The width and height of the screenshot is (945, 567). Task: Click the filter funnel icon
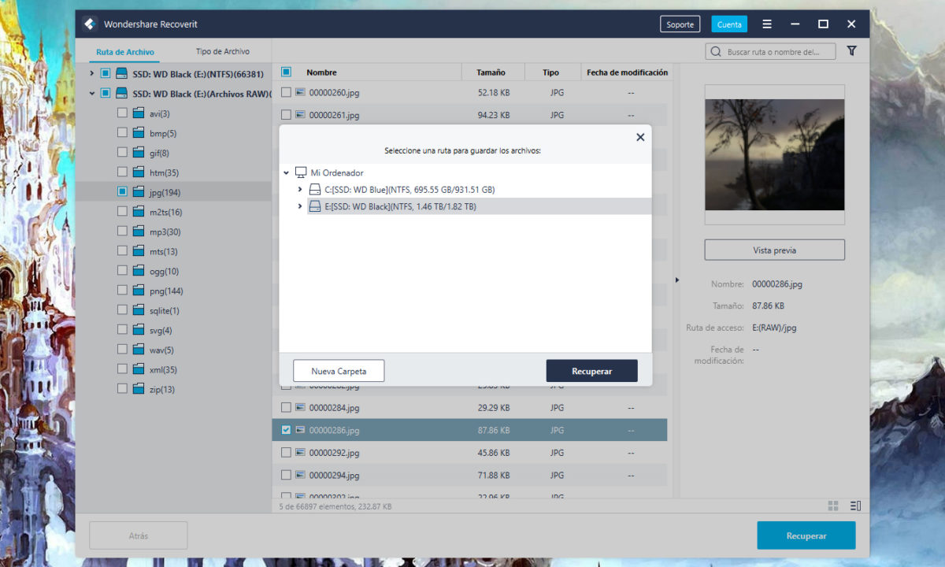click(851, 51)
